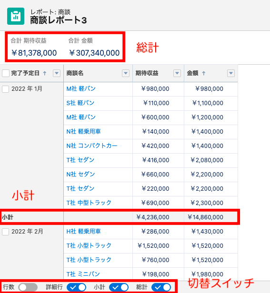The height and width of the screenshot is (293, 270).
Task: Click the green report icon beside 商談レポート3
Action: [x=16, y=16]
